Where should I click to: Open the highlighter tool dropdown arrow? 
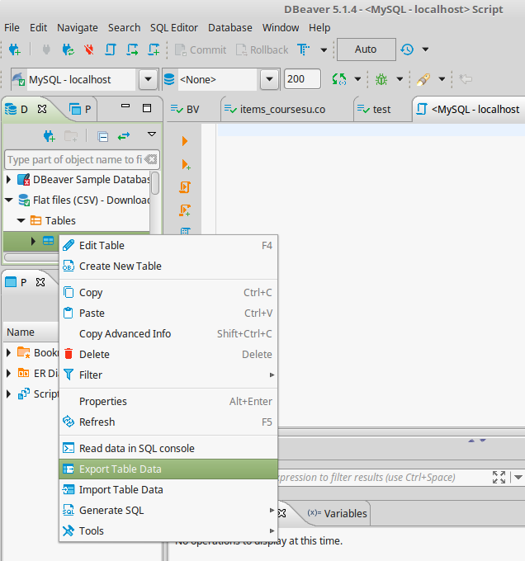(442, 79)
